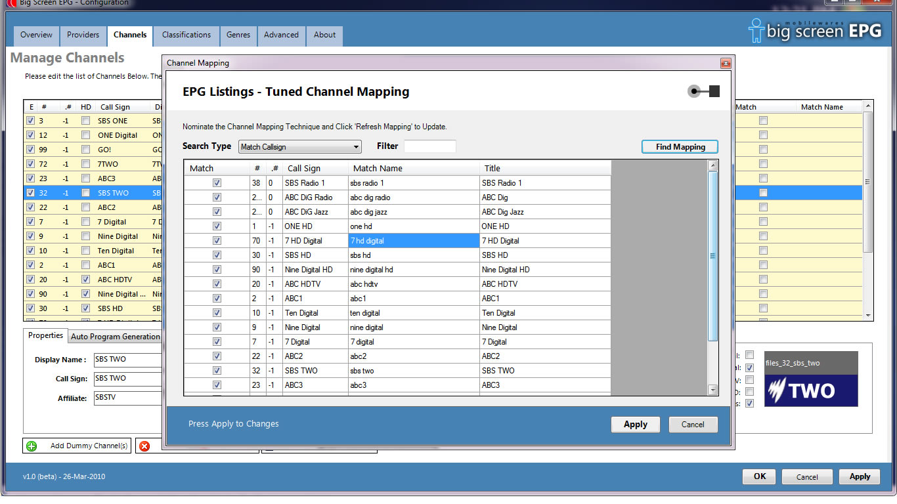Open the Genres tab
The width and height of the screenshot is (897, 504).
[x=238, y=35]
